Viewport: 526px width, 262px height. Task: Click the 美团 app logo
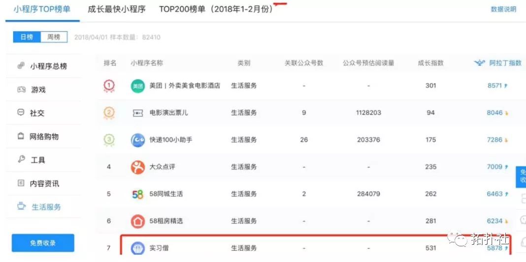point(137,86)
